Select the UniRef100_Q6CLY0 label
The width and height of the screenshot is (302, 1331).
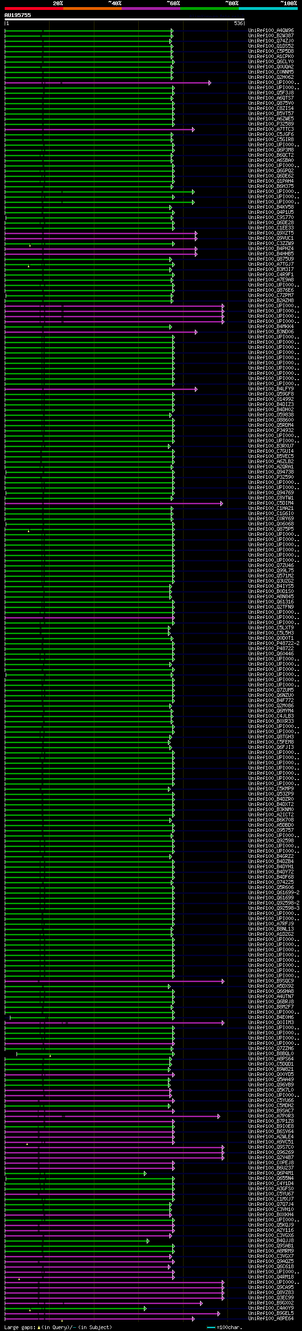point(271,61)
